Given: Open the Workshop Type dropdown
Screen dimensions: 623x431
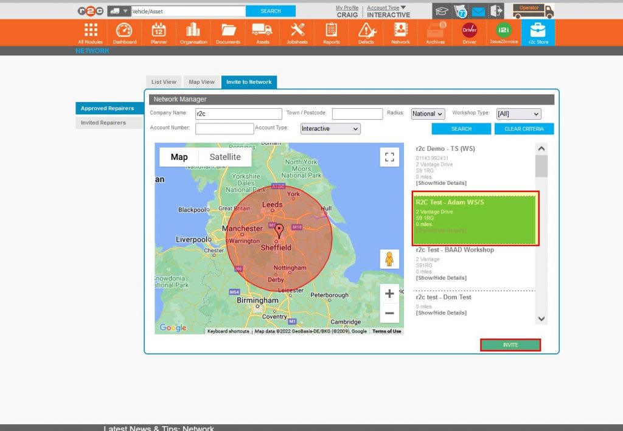Looking at the screenshot, I should coord(518,114).
